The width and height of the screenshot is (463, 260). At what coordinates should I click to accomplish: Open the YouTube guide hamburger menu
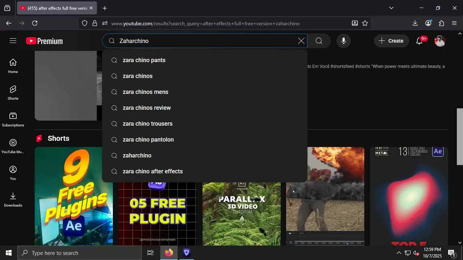pyautogui.click(x=13, y=41)
